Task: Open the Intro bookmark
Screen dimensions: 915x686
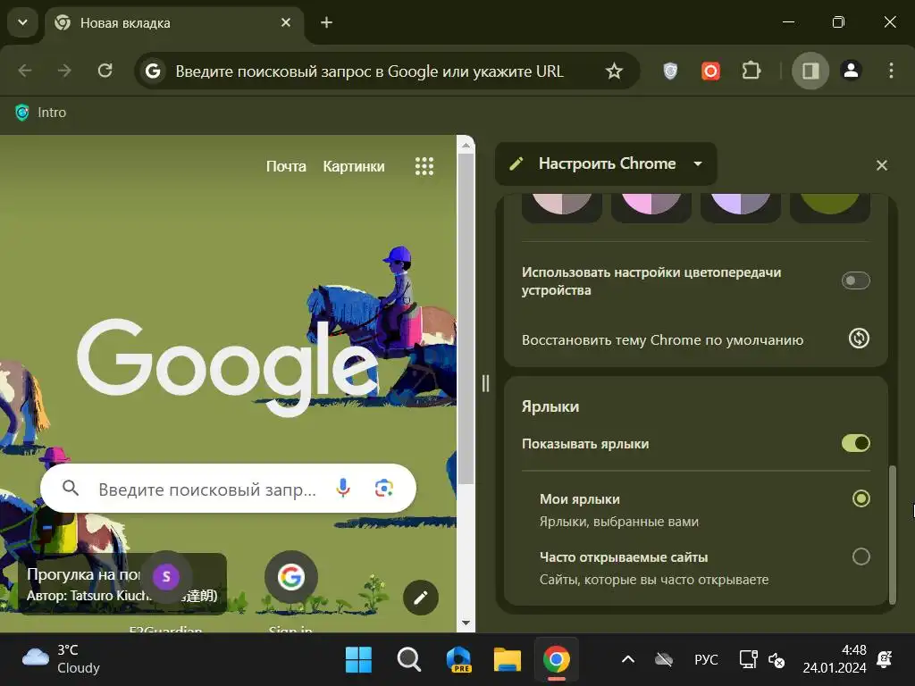Action: pos(40,112)
